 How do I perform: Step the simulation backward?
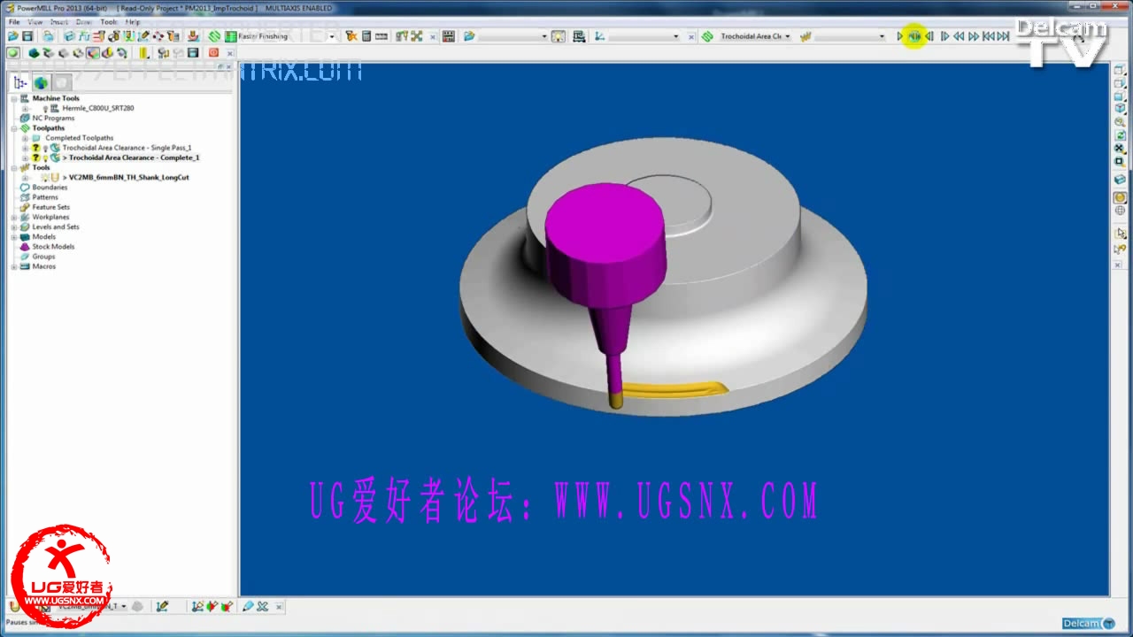coord(929,36)
